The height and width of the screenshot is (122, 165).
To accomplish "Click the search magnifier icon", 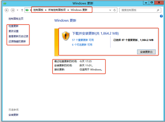I will [x=158, y=10].
